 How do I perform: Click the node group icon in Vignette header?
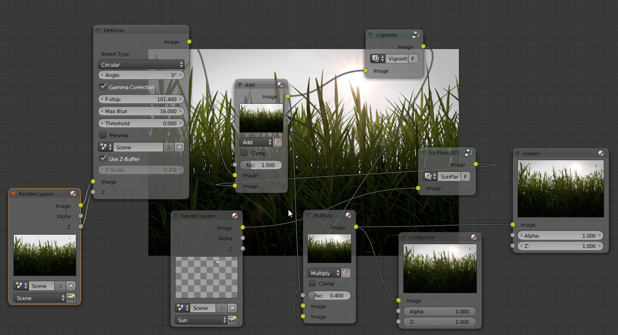point(416,35)
